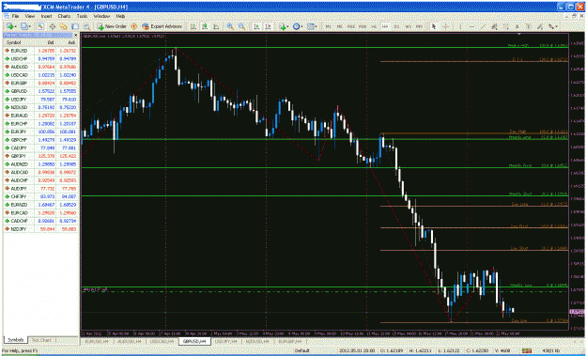587x356 pixels.
Task: Select GBPUSD row in Market Watch
Action: (x=40, y=91)
